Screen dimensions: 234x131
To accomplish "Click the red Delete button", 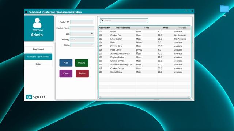I will pyautogui.click(x=82, y=74).
